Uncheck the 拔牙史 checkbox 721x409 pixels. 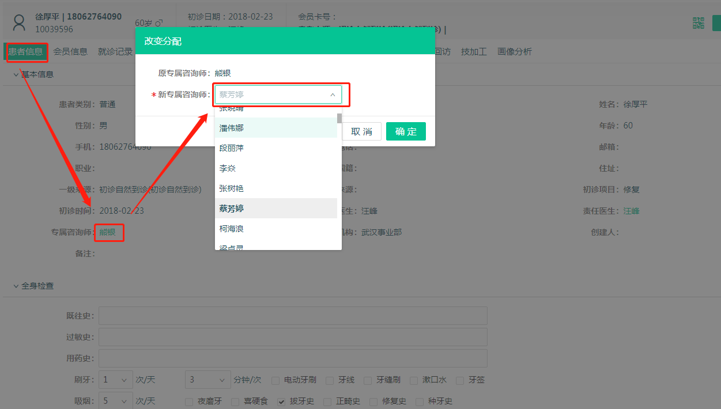coord(281,402)
